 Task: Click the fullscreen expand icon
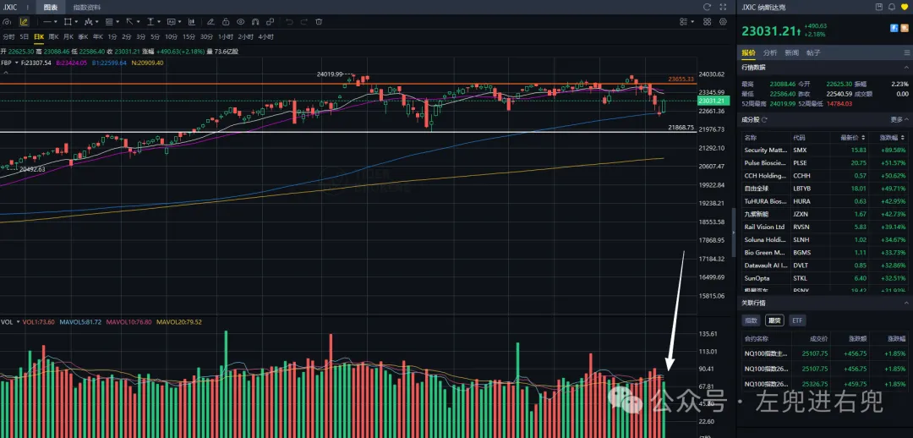[x=723, y=7]
